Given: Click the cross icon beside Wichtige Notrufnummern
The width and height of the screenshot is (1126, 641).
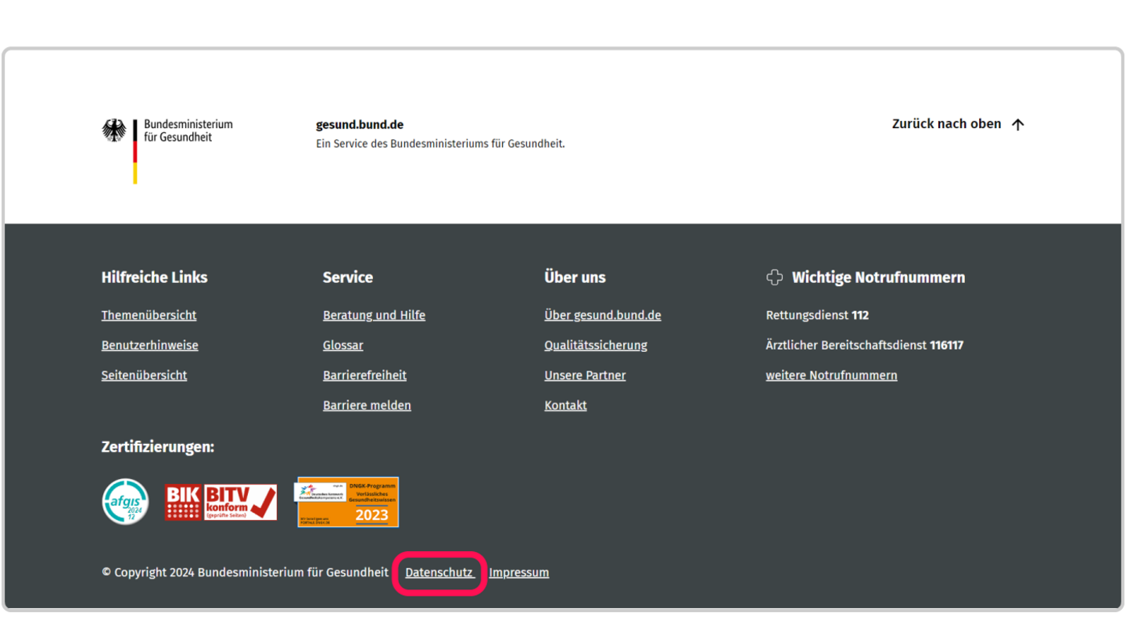Looking at the screenshot, I should (x=774, y=278).
